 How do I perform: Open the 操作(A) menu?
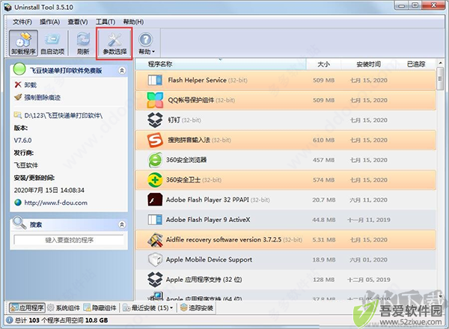point(49,22)
